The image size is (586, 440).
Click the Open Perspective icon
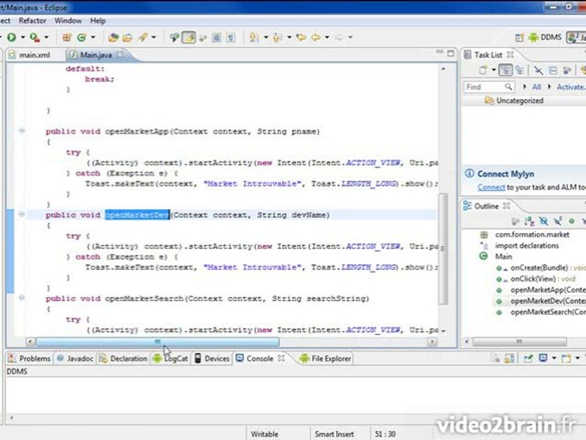click(x=519, y=37)
